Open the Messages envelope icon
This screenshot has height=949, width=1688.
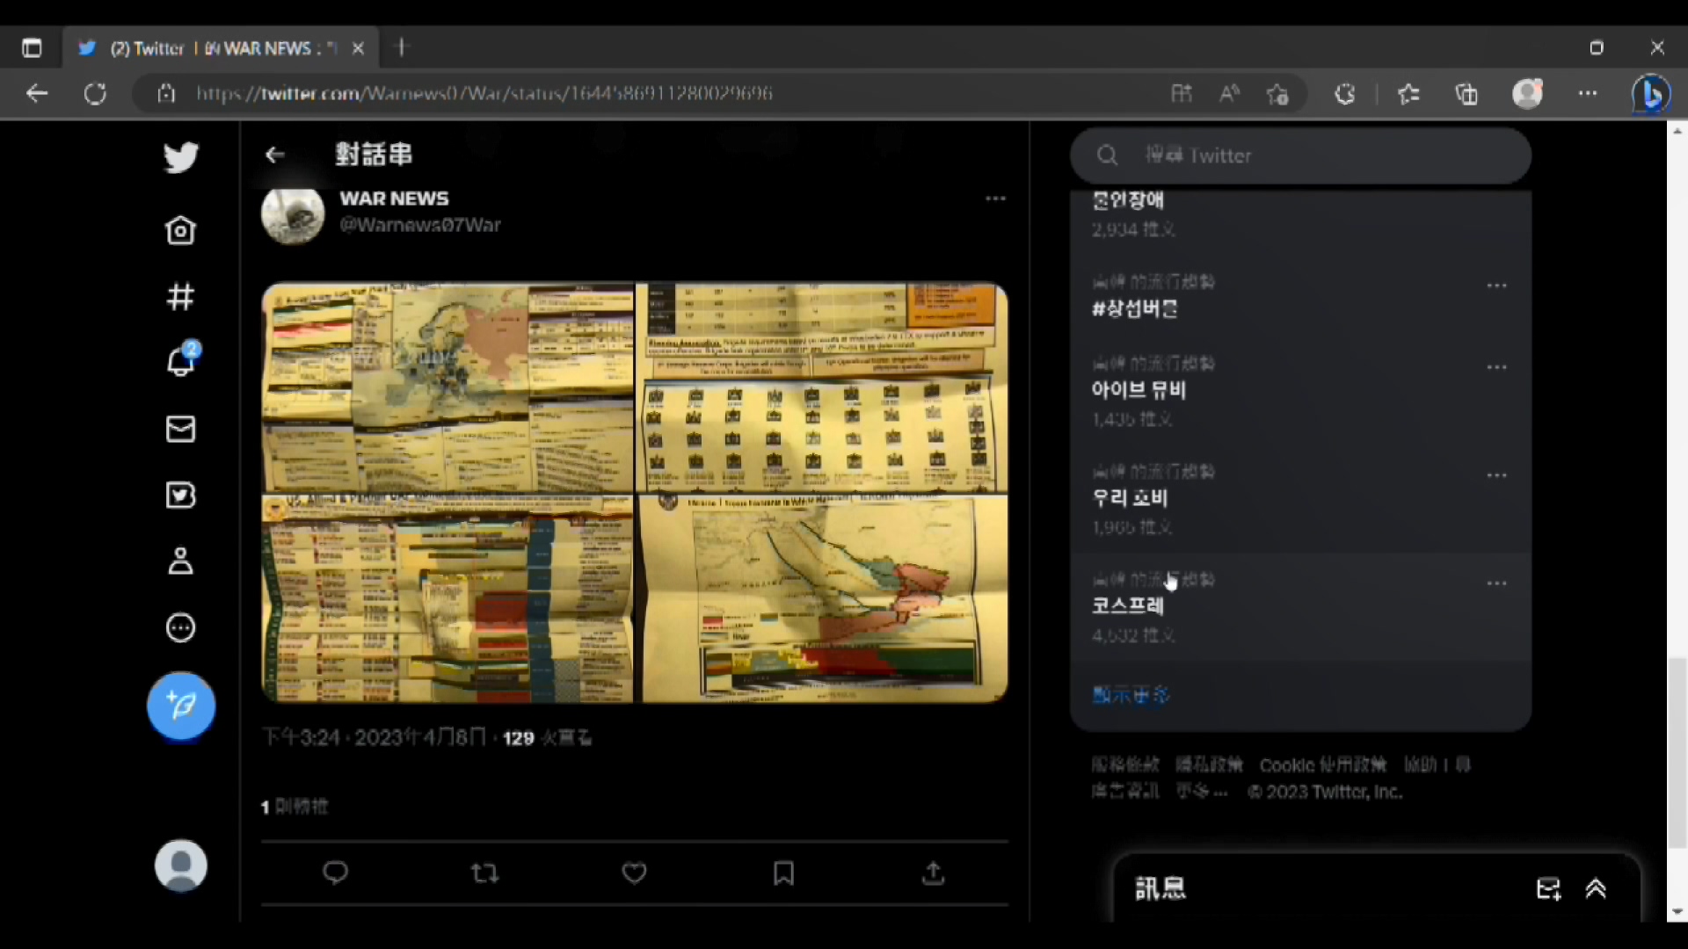coord(180,429)
